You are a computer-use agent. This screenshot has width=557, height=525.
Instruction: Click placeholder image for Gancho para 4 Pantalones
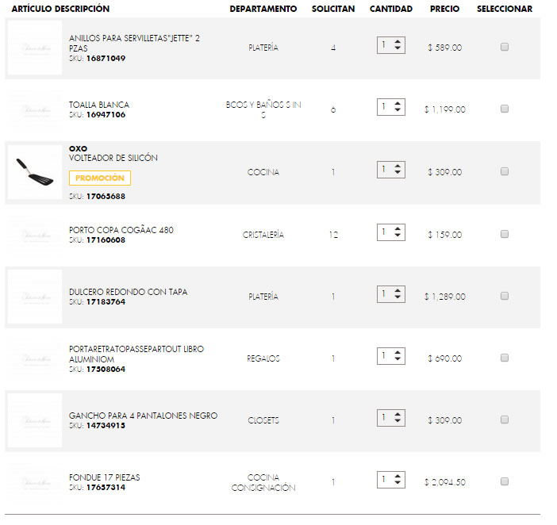click(34, 420)
